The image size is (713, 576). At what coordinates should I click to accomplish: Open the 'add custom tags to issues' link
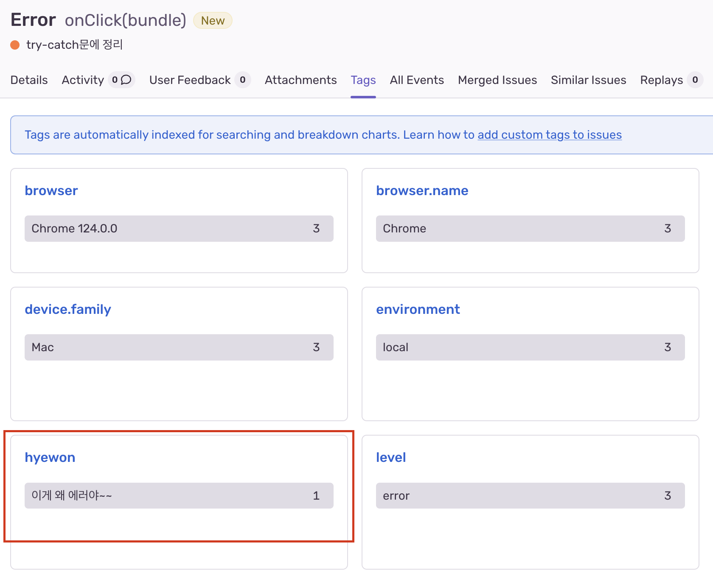[x=550, y=134]
